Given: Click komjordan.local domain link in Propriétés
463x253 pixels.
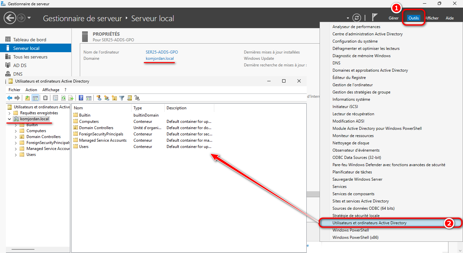Looking at the screenshot, I should [160, 58].
